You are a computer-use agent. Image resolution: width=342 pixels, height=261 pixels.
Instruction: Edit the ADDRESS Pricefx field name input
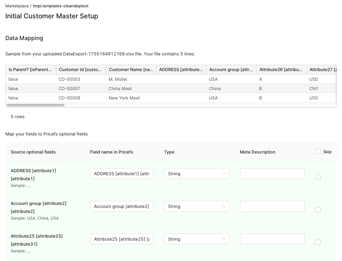point(122,174)
